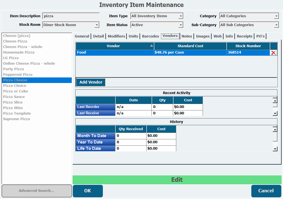283x199 pixels.
Task: Open the Modifiers tab
Action: click(116, 36)
